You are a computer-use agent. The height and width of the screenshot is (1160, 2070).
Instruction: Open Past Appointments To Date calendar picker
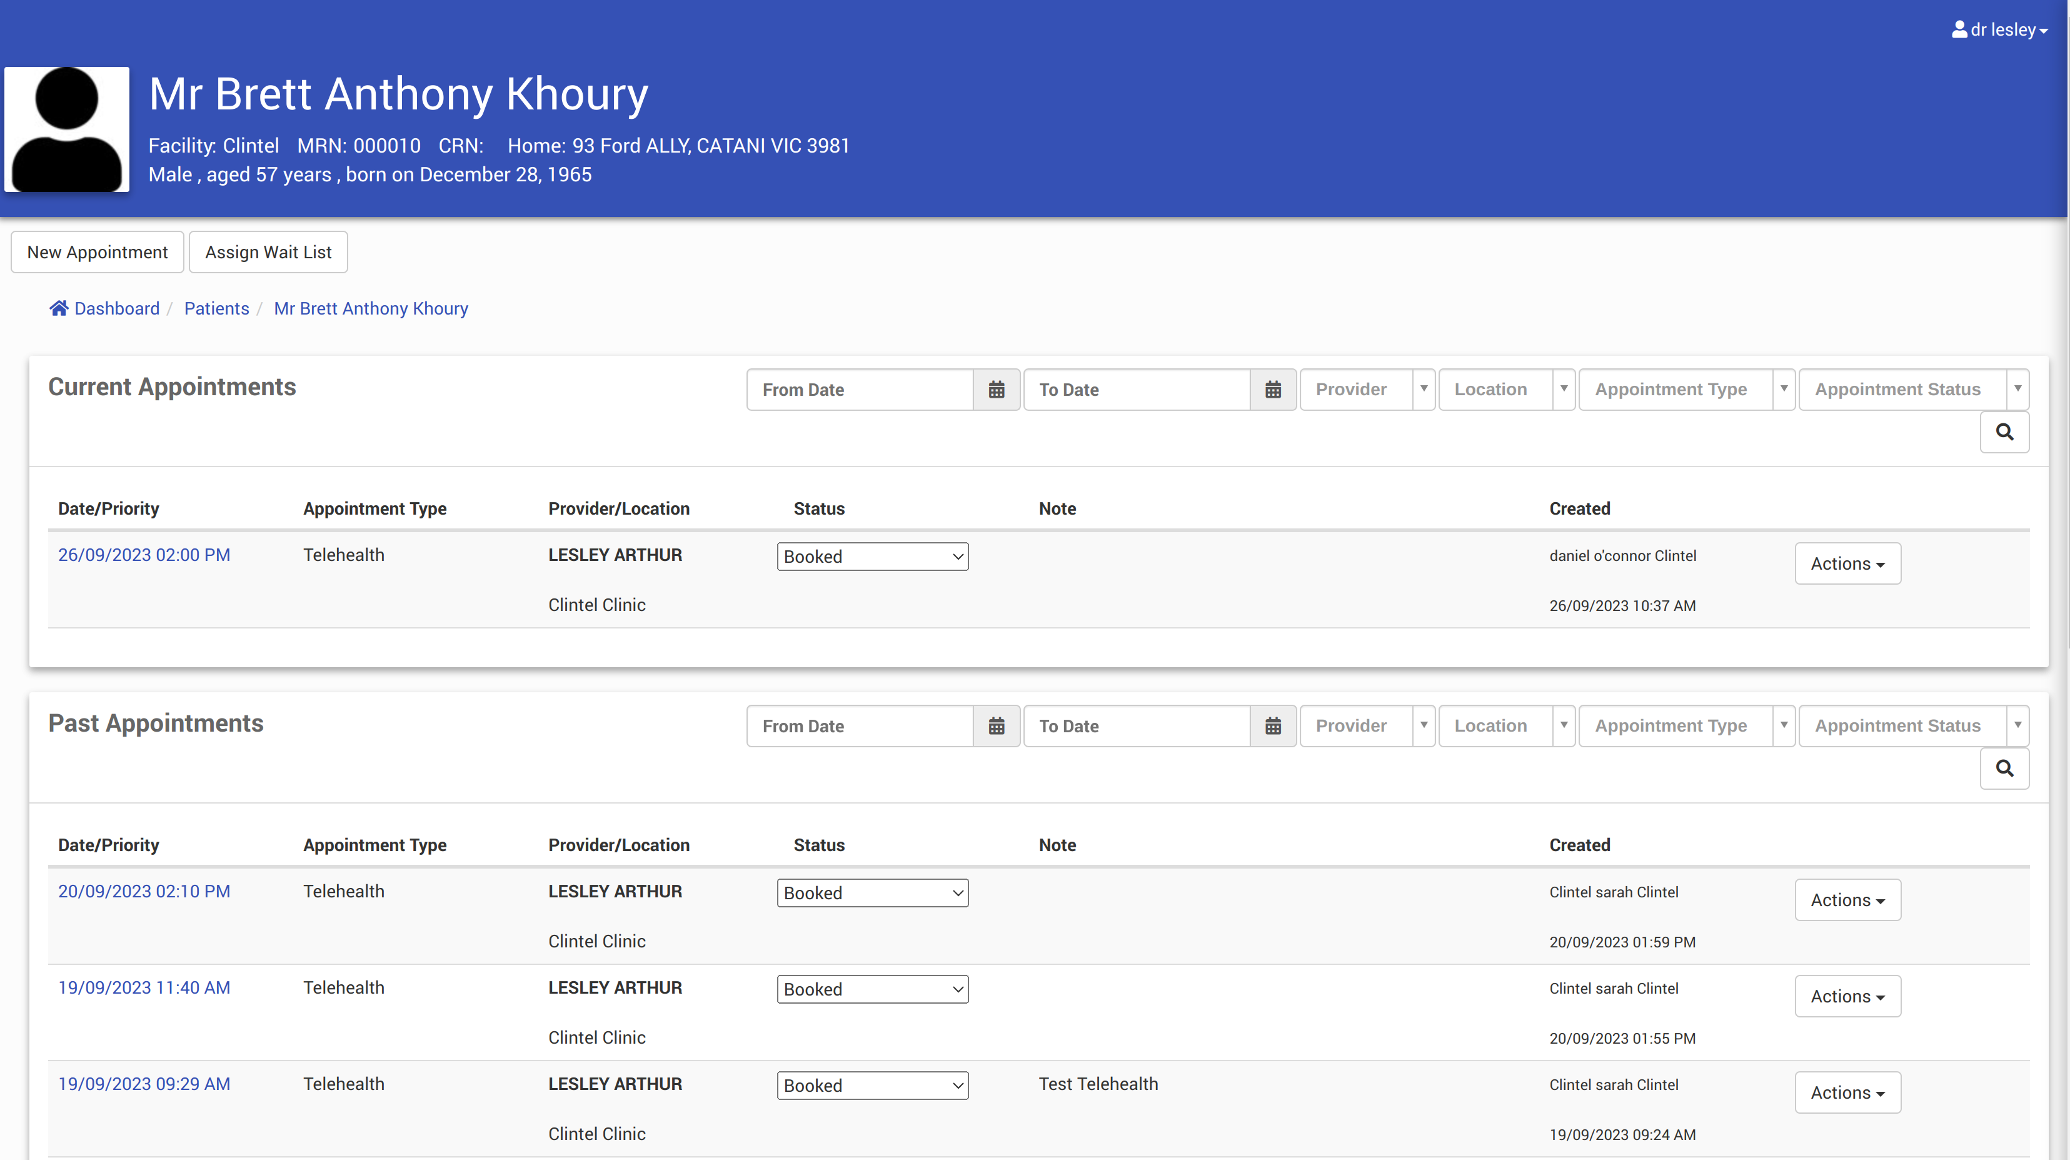(x=1273, y=726)
